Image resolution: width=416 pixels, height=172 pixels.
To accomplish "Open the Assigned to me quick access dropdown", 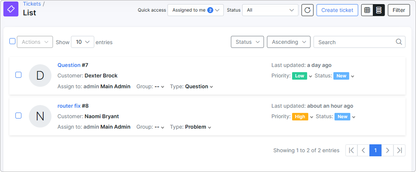I will point(196,10).
